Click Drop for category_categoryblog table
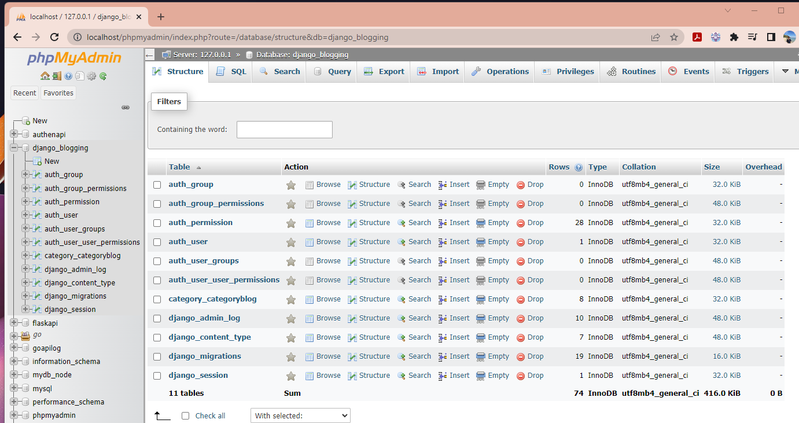 click(x=530, y=299)
